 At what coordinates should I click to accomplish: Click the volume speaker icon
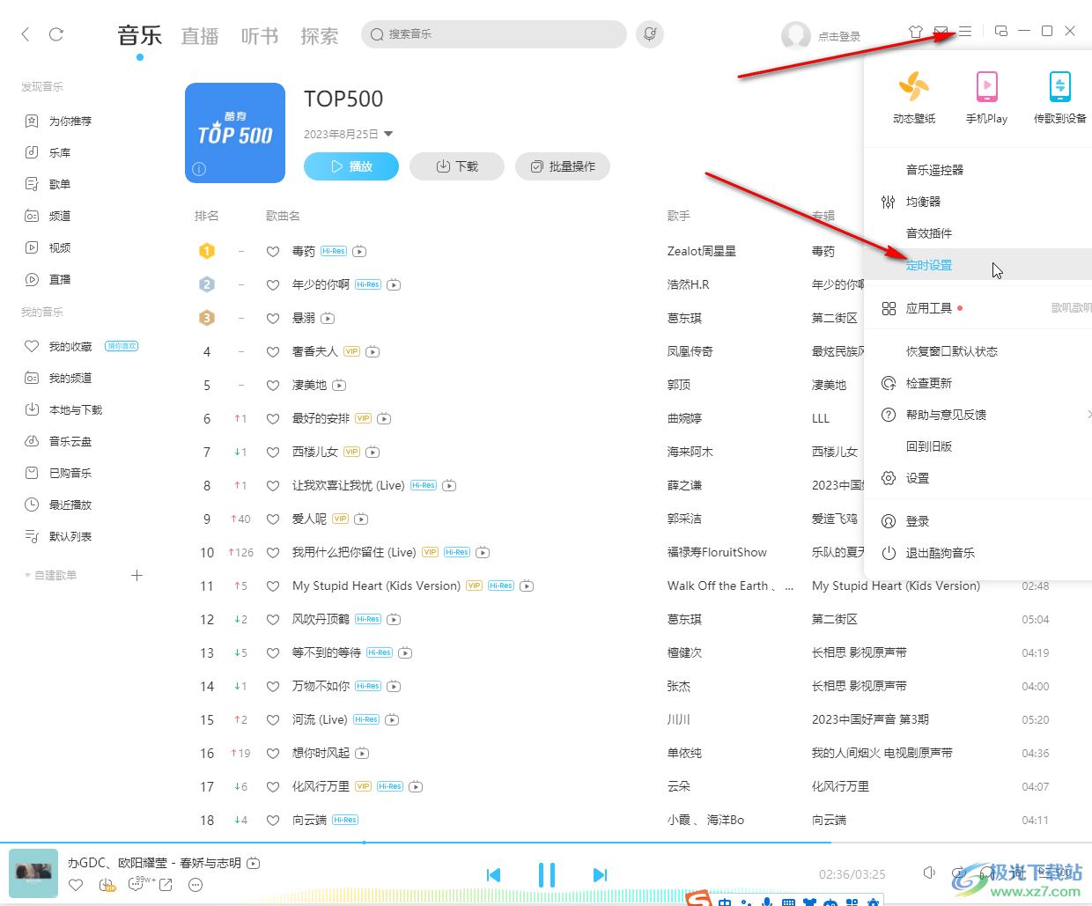point(929,873)
